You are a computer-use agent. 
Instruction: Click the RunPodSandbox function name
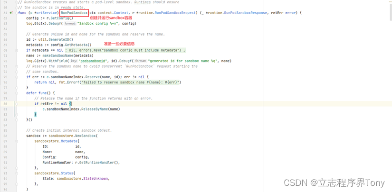point(74,13)
